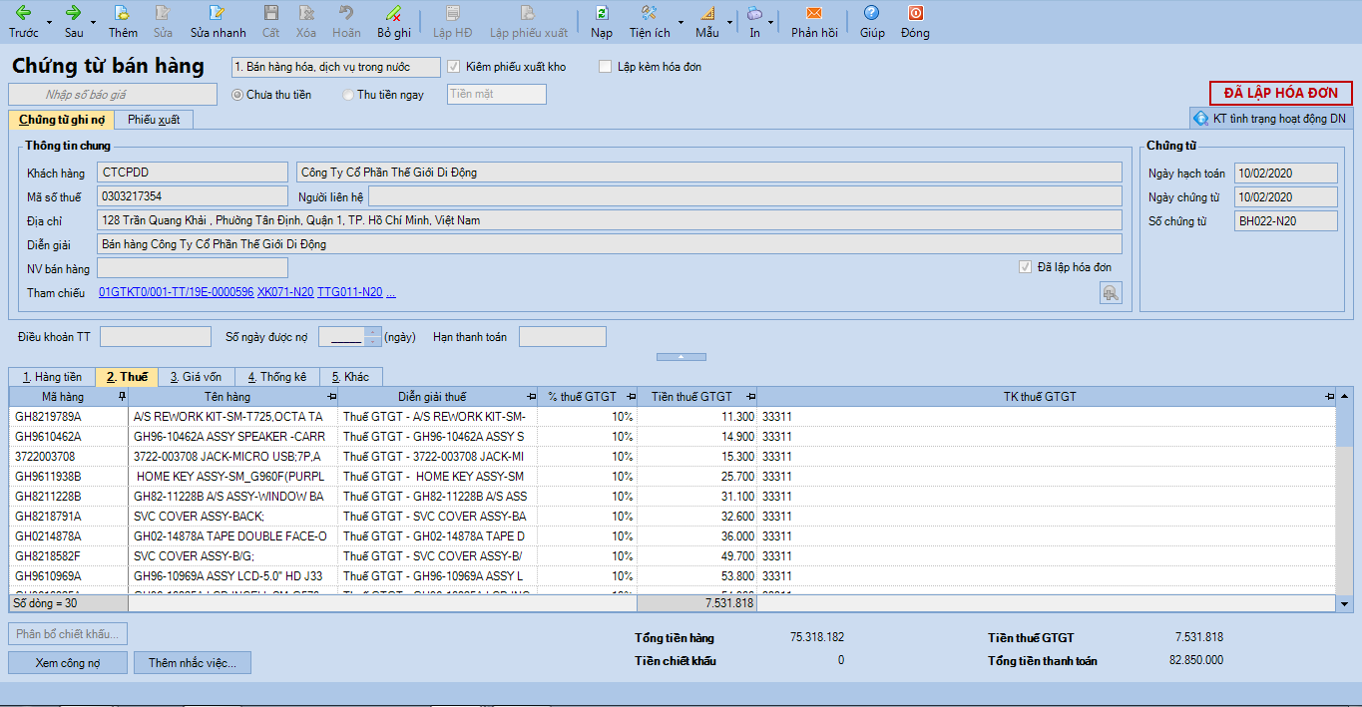Open the Sau dropdown arrow
1362x707 pixels.
[x=93, y=21]
